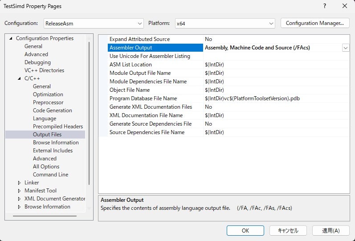Collapse the C/C++ tree node
355x241 pixels.
(x=19, y=78)
